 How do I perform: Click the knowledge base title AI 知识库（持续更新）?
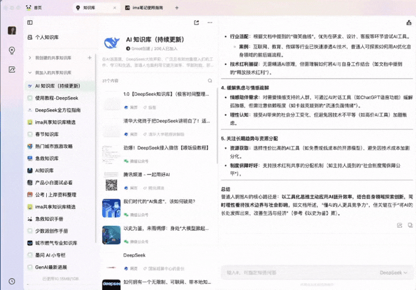pos(155,39)
